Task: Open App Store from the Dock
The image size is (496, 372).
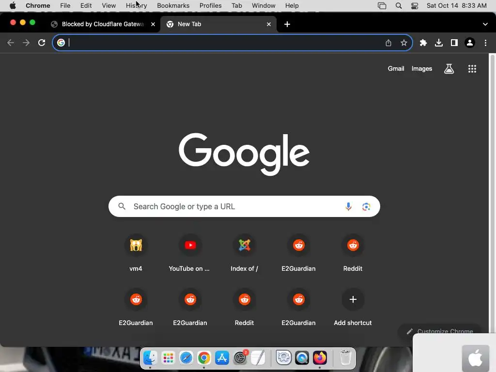Action: pyautogui.click(x=222, y=358)
